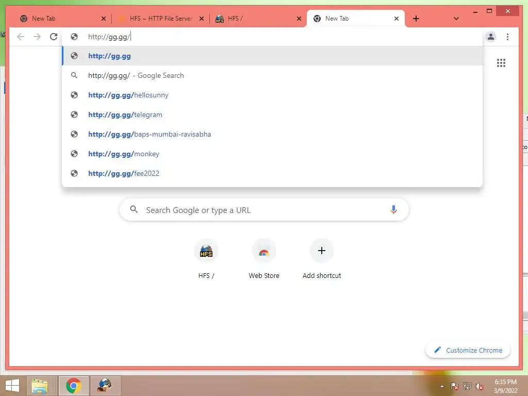The width and height of the screenshot is (528, 396).
Task: Open the Google apps grid icon
Action: (x=501, y=62)
